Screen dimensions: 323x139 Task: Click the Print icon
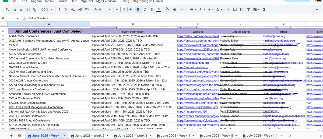pos(28,9)
